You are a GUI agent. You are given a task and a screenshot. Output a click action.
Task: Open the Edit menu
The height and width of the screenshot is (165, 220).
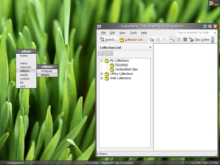pyautogui.click(x=112, y=33)
